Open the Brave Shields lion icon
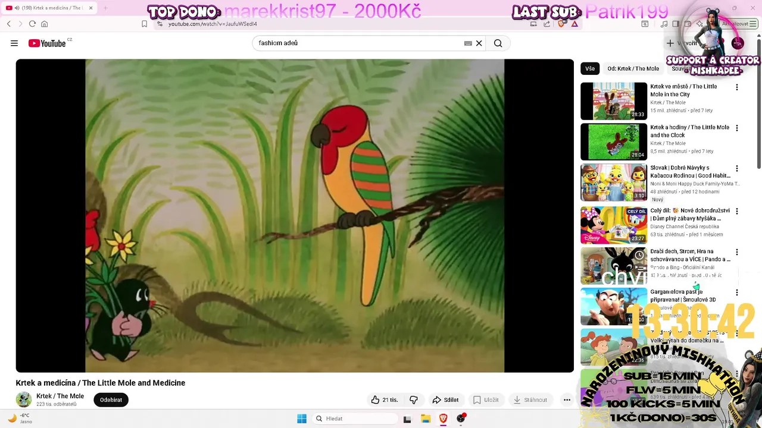This screenshot has width=762, height=428. [561, 24]
